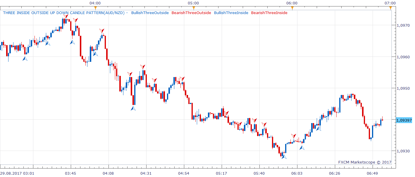The height and width of the screenshot is (177, 415).
Task: Click the earliest blue bullish arrow on chart
Action: 25,59
